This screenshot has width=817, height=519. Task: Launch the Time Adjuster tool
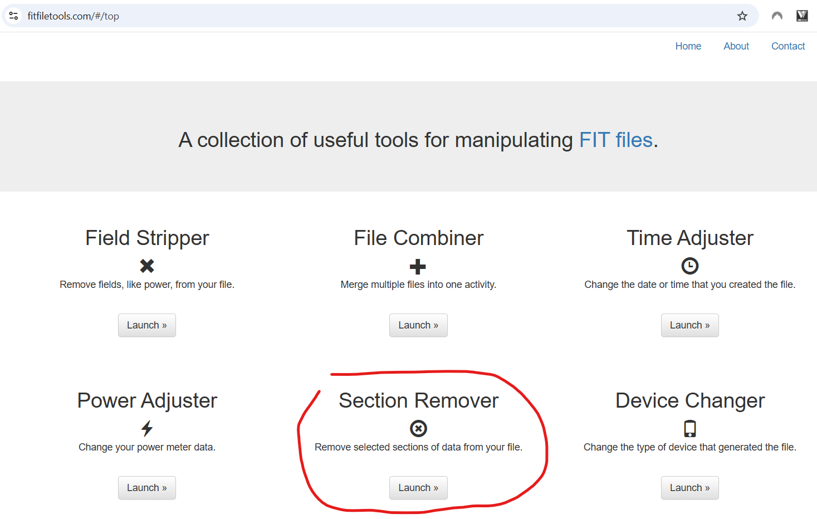[x=690, y=325]
